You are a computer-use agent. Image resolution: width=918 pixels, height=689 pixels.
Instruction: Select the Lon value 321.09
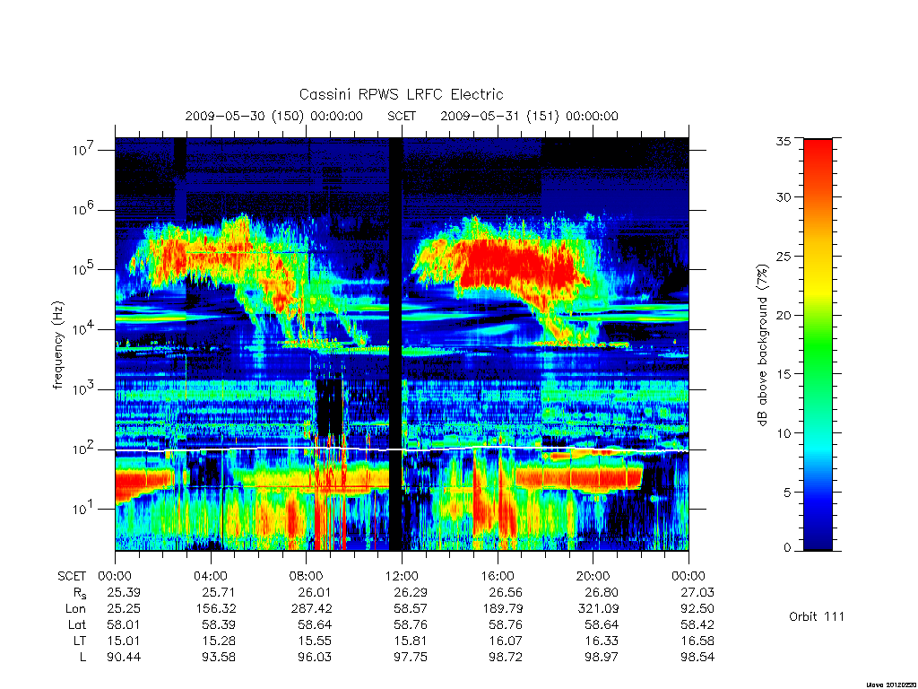click(598, 609)
